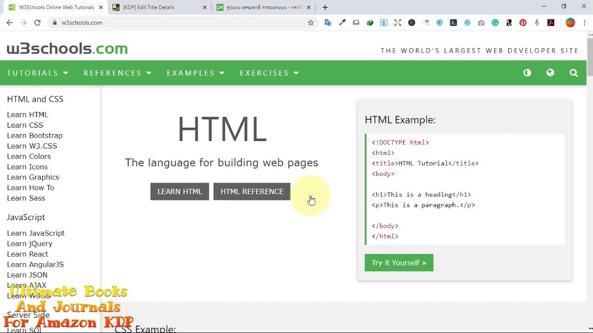Open the Learn JavaScript sidebar link
The height and width of the screenshot is (333, 593).
pos(36,233)
